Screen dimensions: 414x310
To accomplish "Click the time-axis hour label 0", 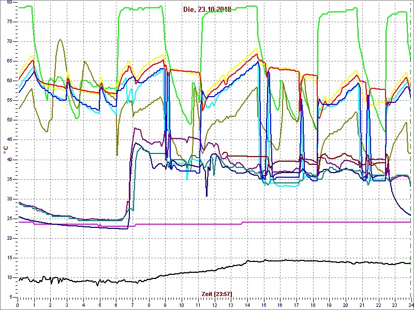I will 18,304.
